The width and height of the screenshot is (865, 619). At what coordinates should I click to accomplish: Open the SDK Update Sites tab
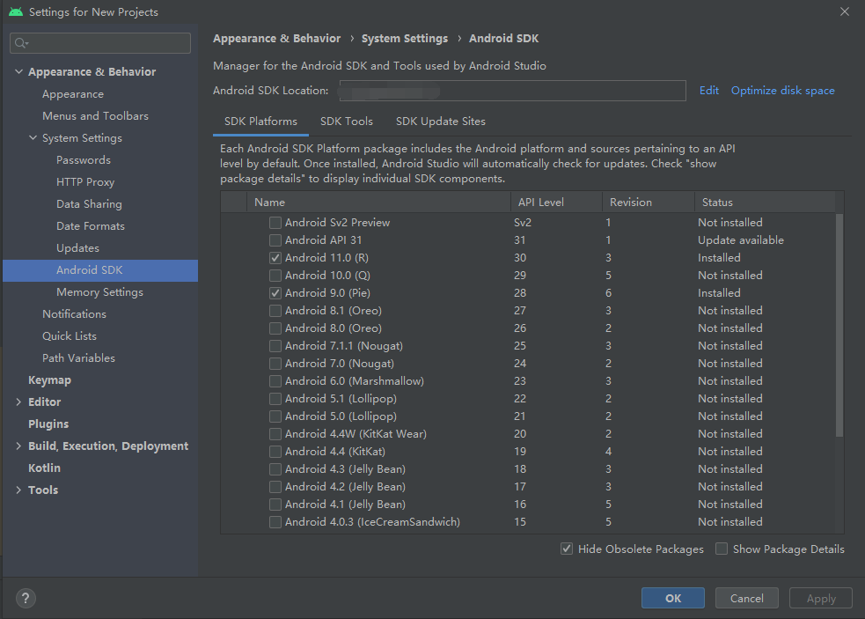(x=441, y=122)
